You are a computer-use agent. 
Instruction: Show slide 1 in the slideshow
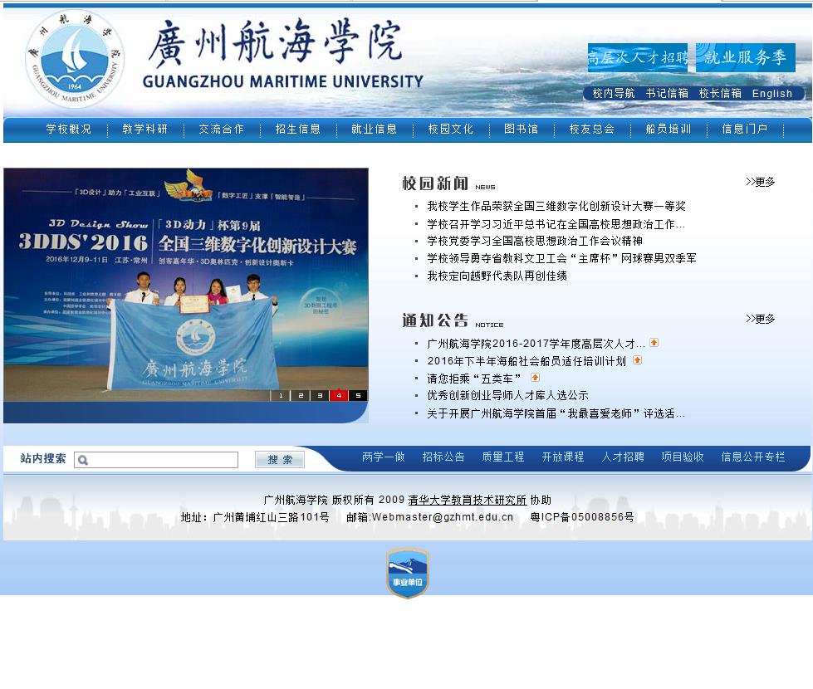[281, 396]
